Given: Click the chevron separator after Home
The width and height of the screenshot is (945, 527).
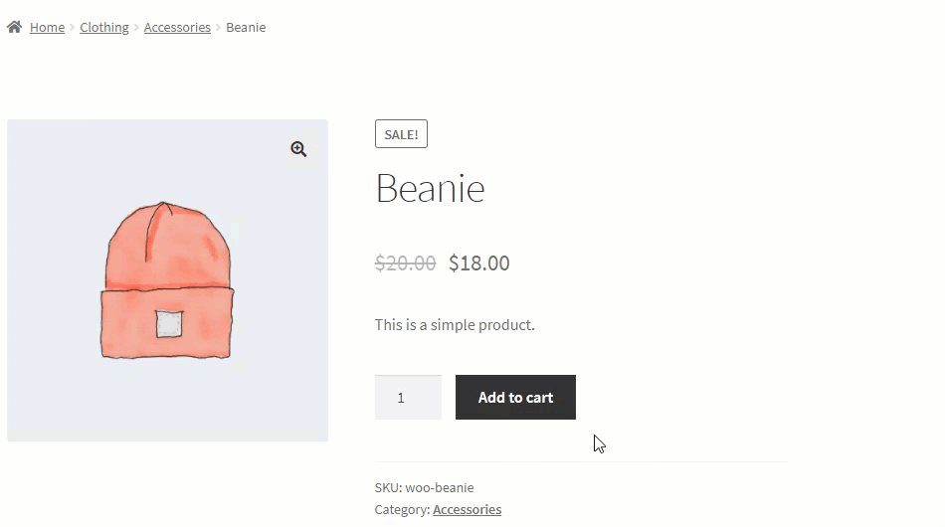Looking at the screenshot, I should [72, 27].
